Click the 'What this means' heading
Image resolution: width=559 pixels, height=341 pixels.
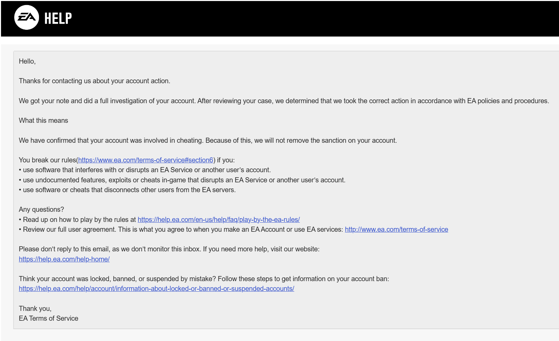[x=43, y=120]
